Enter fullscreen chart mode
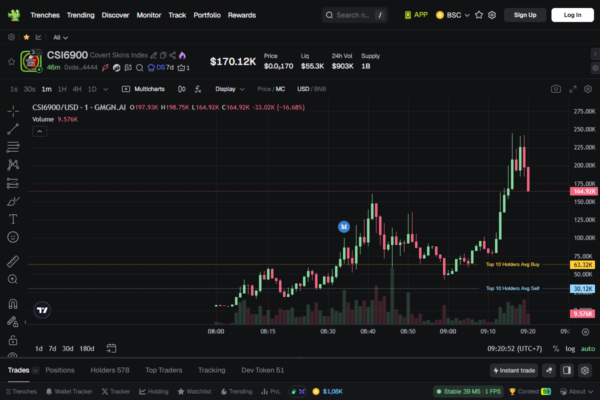This screenshot has height=400, width=600. tap(573, 89)
